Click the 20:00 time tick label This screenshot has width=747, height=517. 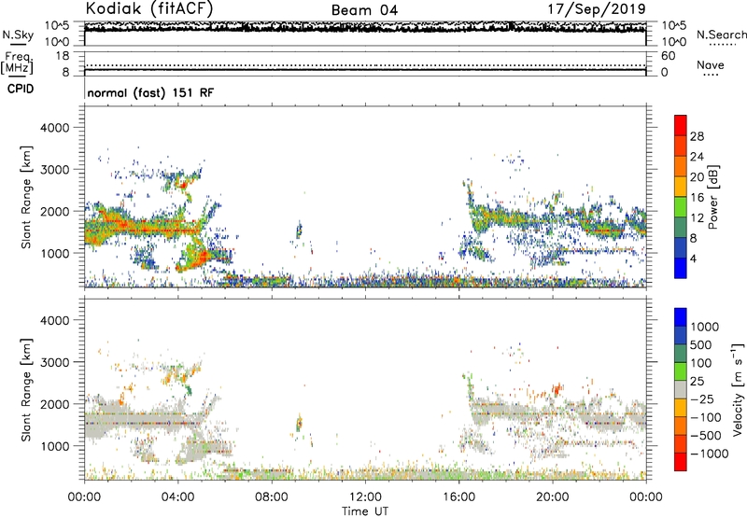(553, 497)
